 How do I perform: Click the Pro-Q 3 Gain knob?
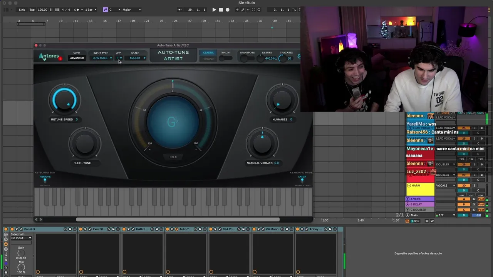pyautogui.click(x=21, y=253)
